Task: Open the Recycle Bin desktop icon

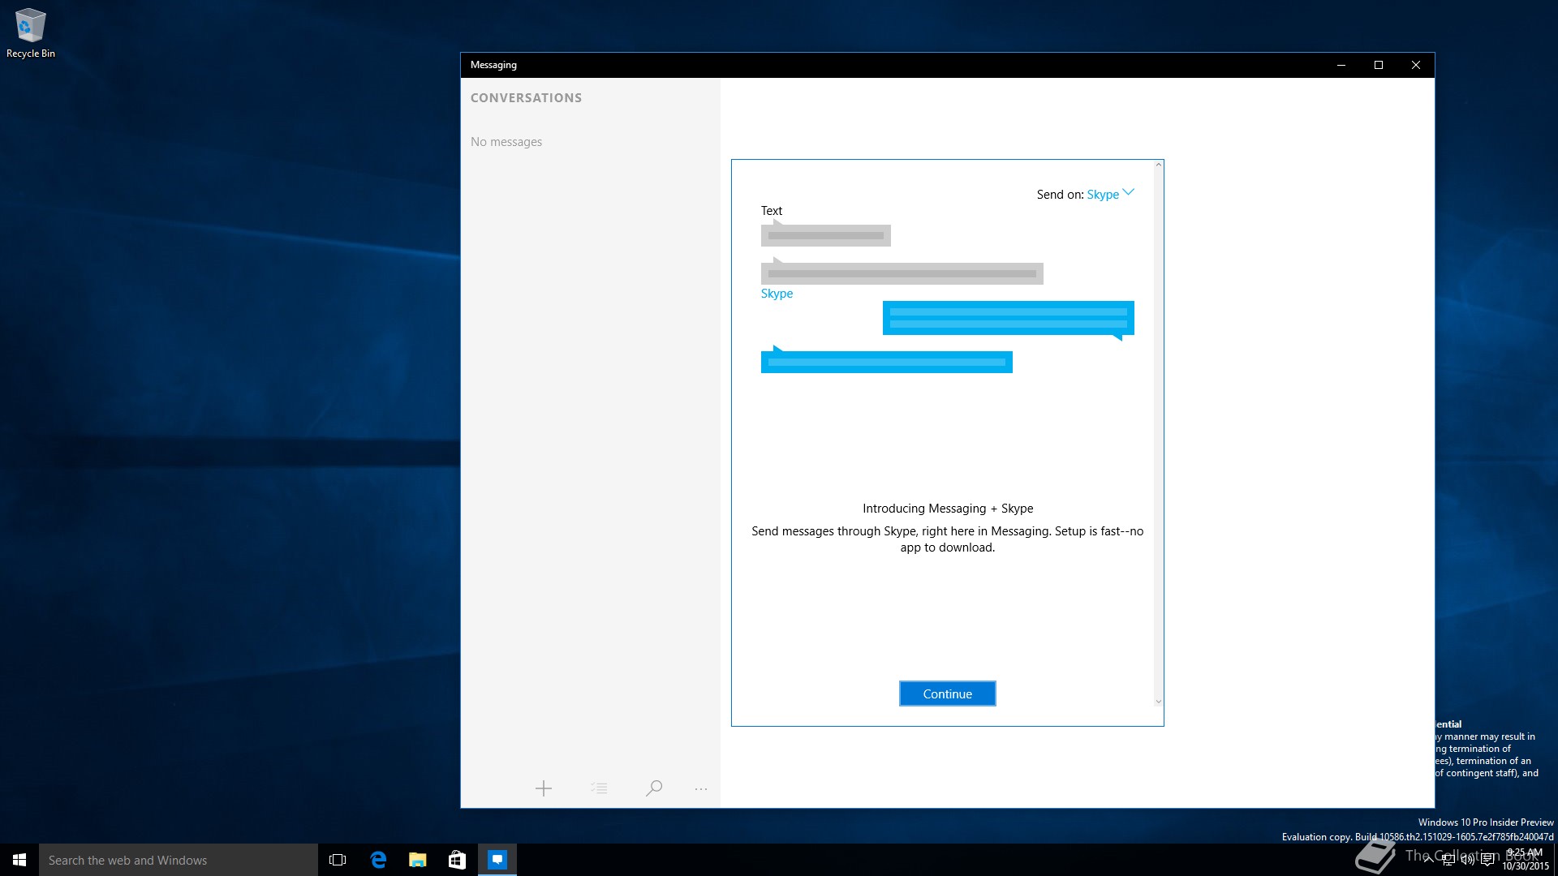Action: click(x=31, y=34)
